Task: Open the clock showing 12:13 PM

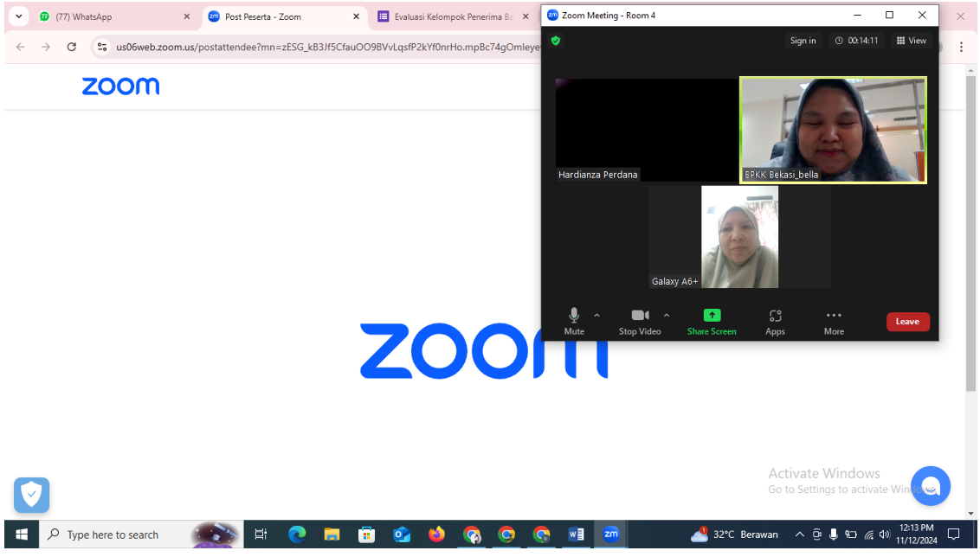Action: [x=916, y=535]
